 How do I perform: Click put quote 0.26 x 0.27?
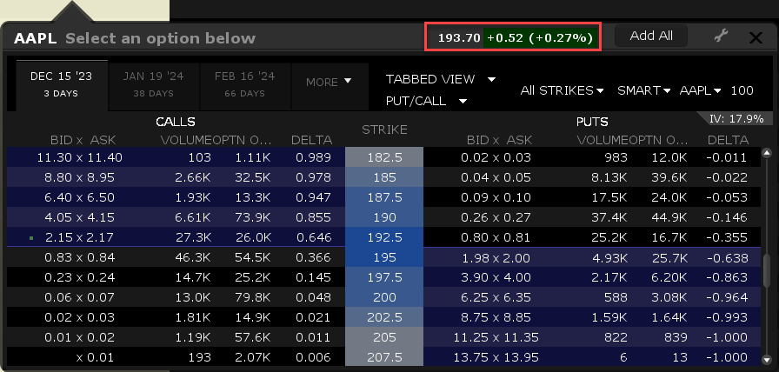coord(496,217)
